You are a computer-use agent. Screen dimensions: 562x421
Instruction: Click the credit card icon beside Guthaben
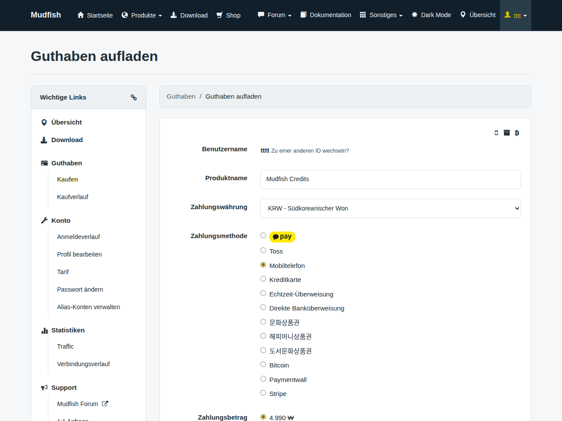pos(44,163)
